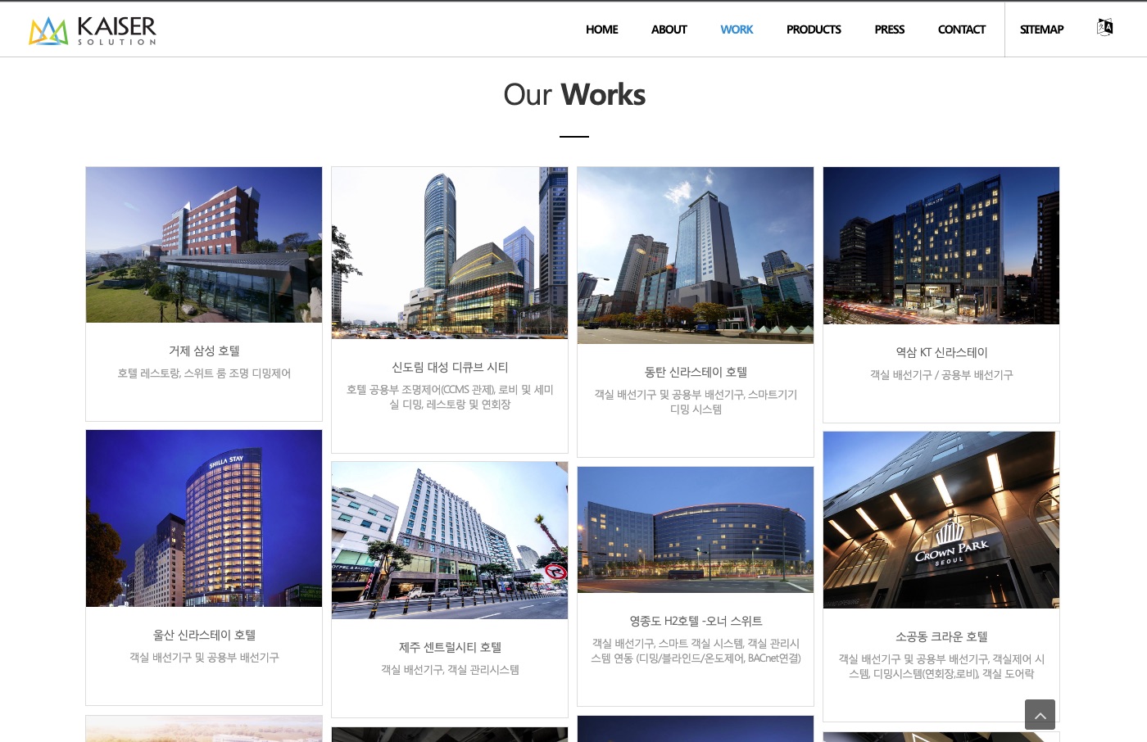View 신도림 대성 디큐브 시티 image
Viewport: 1147px width, 742px height.
[450, 253]
